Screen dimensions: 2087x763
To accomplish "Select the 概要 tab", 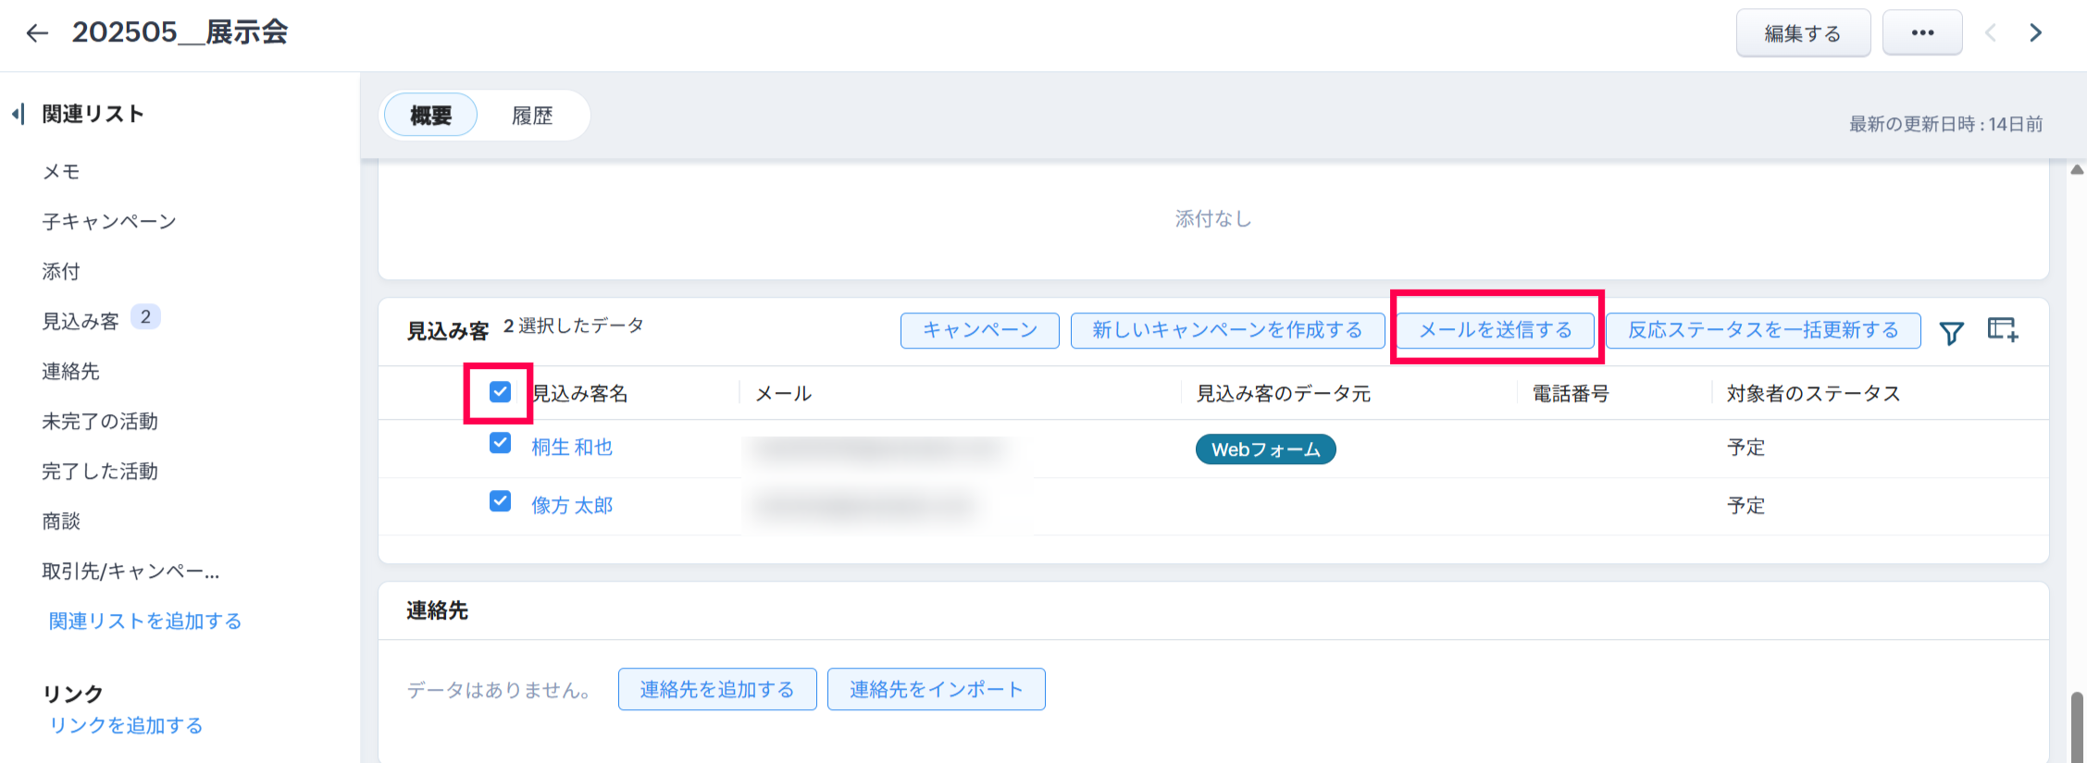I will click(x=430, y=116).
